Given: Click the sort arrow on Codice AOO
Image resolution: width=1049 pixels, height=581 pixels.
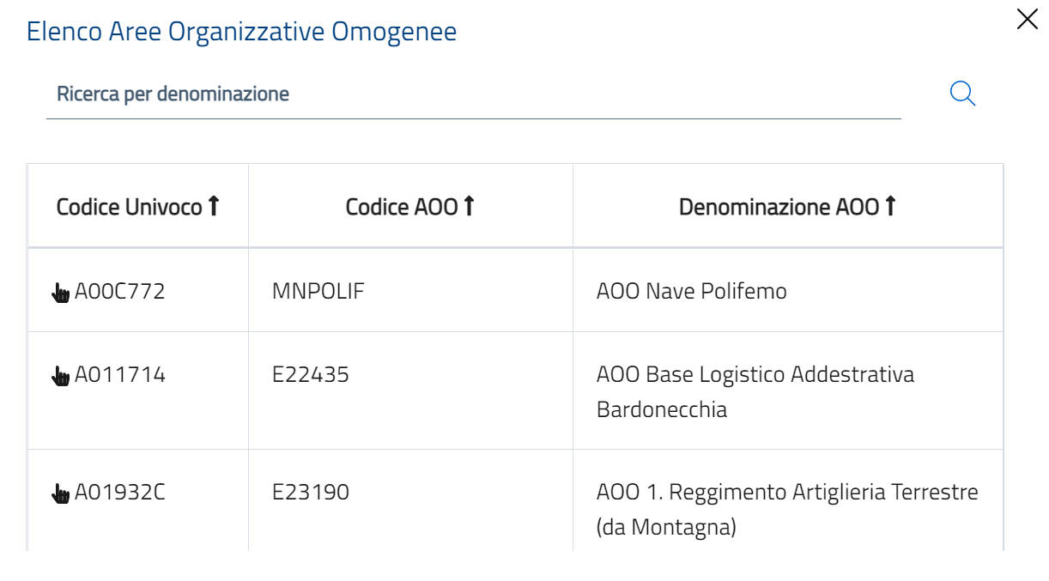Looking at the screenshot, I should point(470,204).
